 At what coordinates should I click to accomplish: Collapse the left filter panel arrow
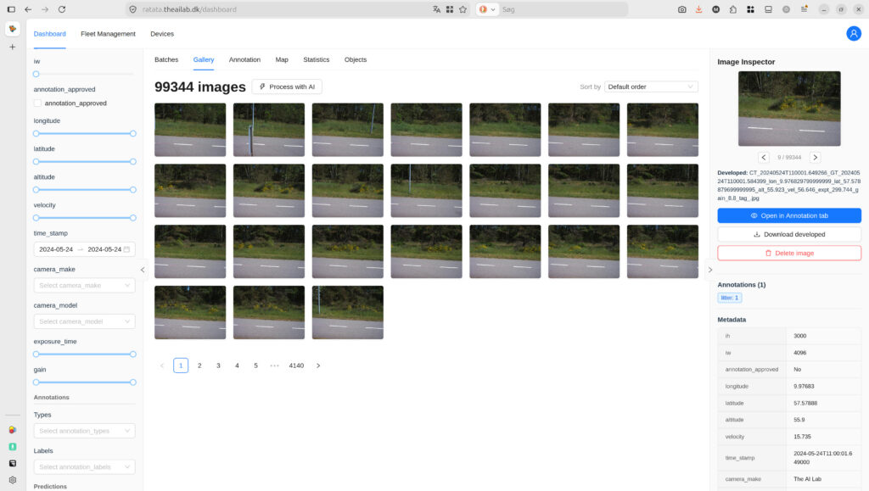tap(143, 270)
